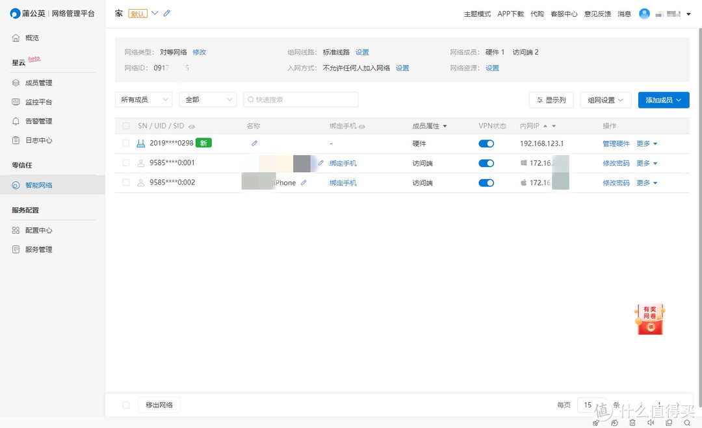Image resolution: width=702 pixels, height=428 pixels.
Task: Open the 成员管理 sidebar section
Action: pyautogui.click(x=38, y=82)
